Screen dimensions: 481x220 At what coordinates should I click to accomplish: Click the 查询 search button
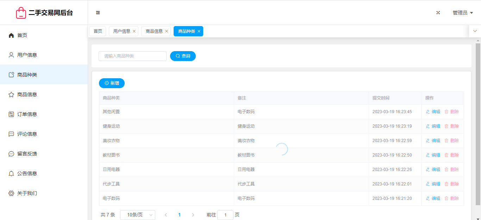pos(183,56)
